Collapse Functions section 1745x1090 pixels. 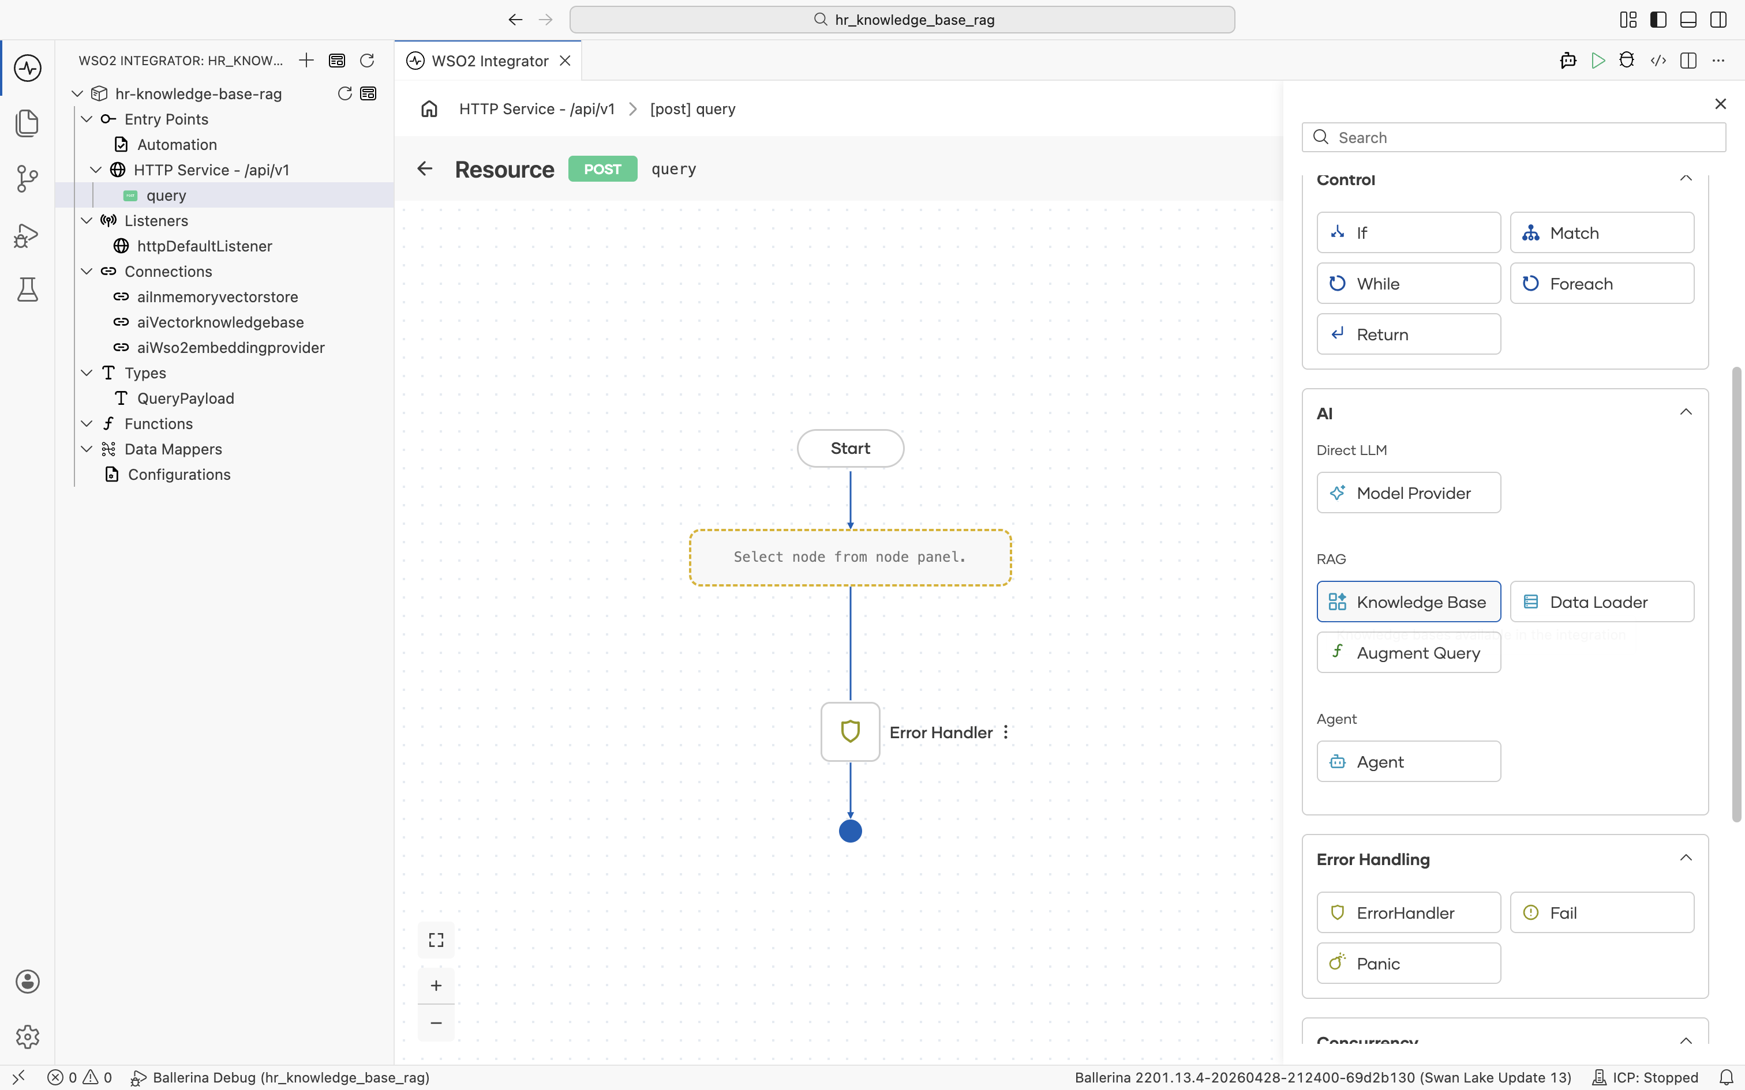[x=87, y=424]
